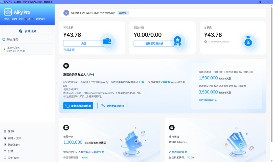Image resolution: width=273 pixels, height=162 pixels.
Task: Click the 新建任务 chat plus icon
Action: (x=20, y=31)
